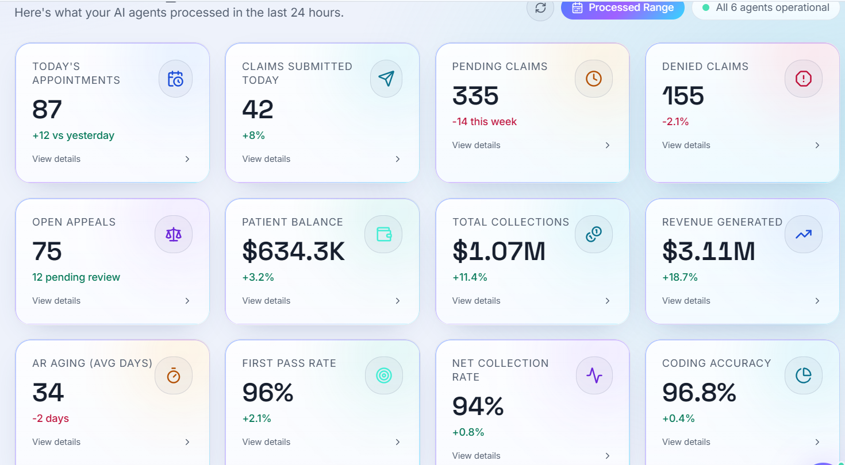Click the All 6 agents operational badge
This screenshot has width=845, height=465.
[x=766, y=8]
